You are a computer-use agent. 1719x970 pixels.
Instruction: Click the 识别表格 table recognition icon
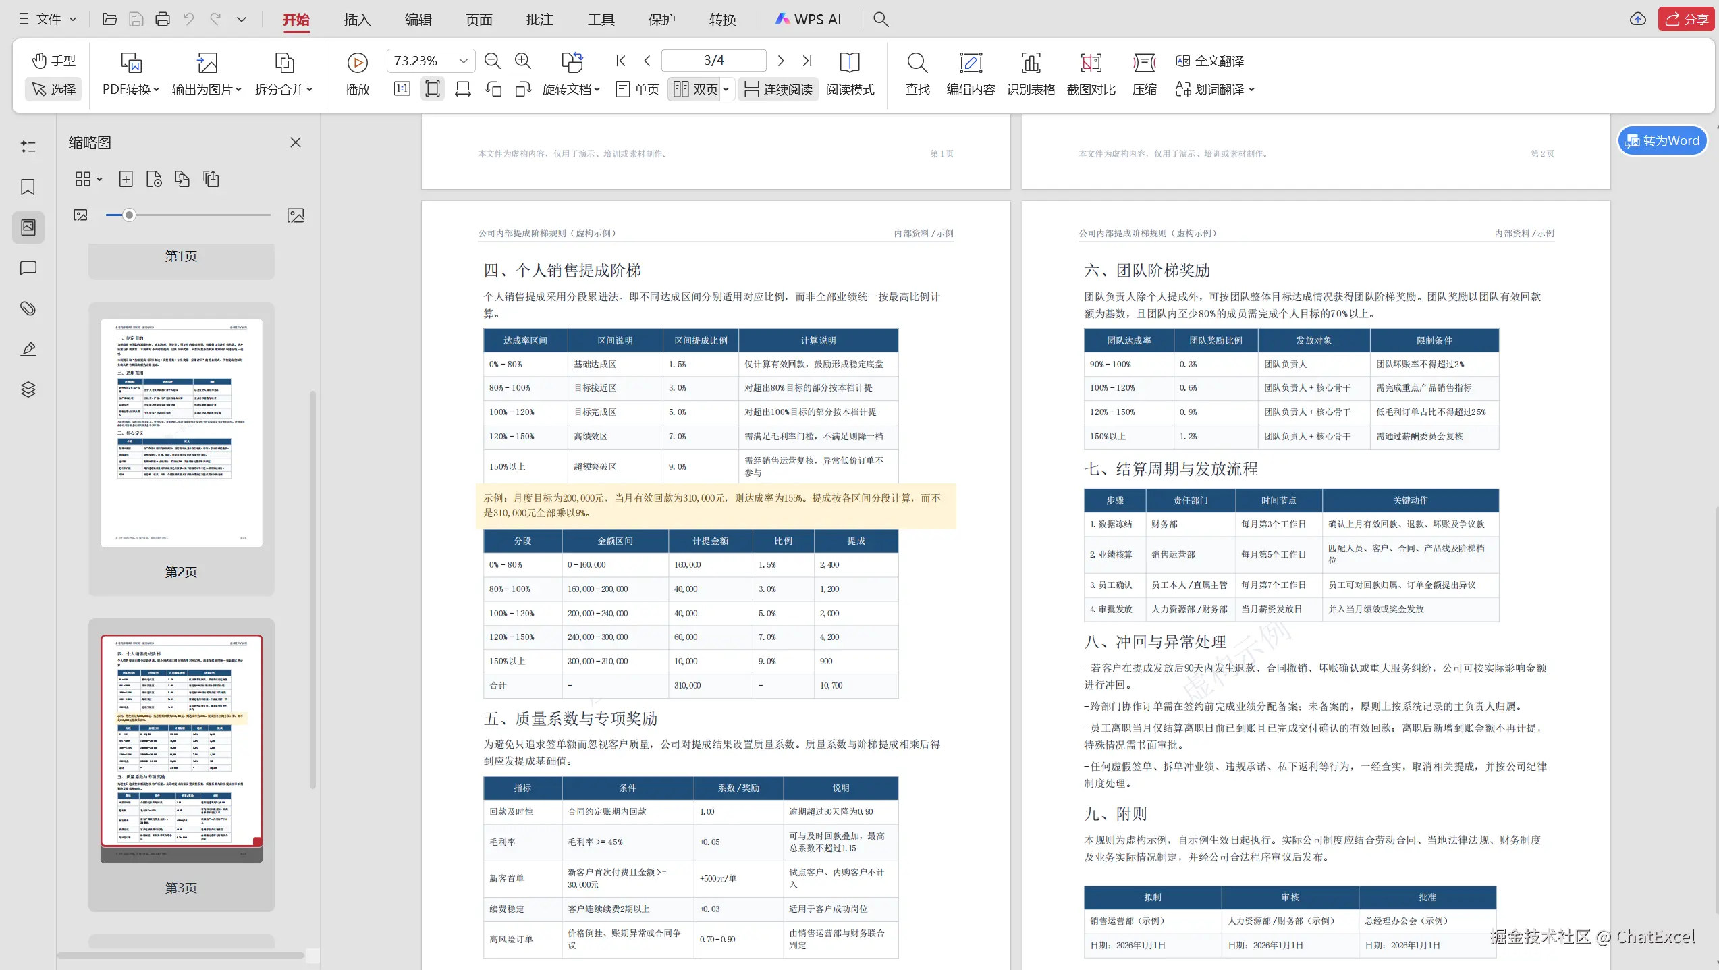1031,74
